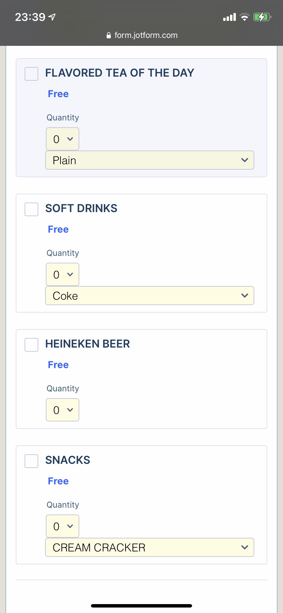Tap the battery charging icon
Viewport: 283px width, 613px height.
point(262,17)
